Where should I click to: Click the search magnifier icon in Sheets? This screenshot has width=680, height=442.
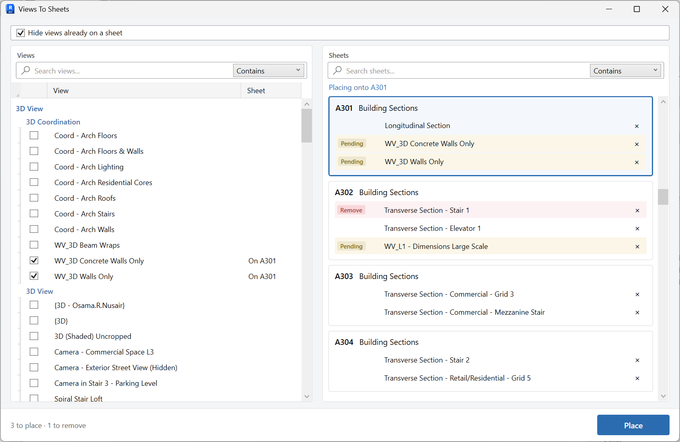tap(338, 70)
